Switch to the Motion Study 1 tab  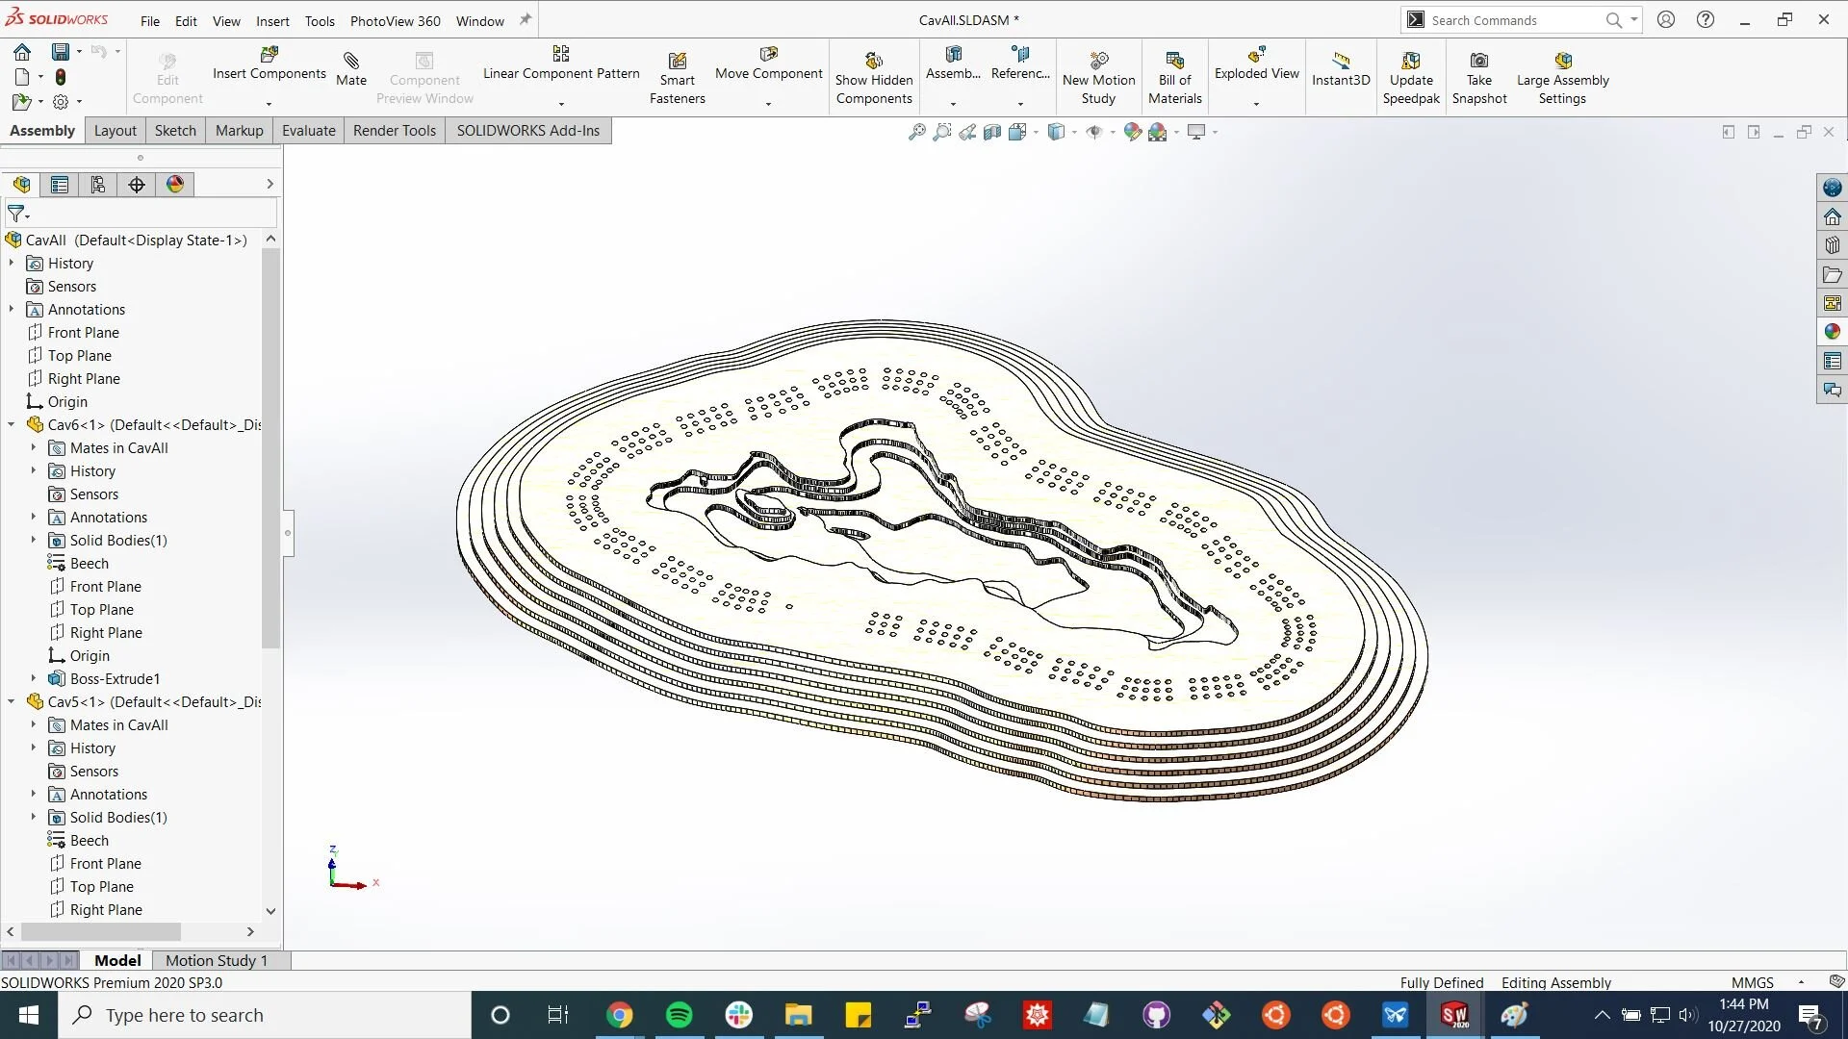[x=216, y=959]
